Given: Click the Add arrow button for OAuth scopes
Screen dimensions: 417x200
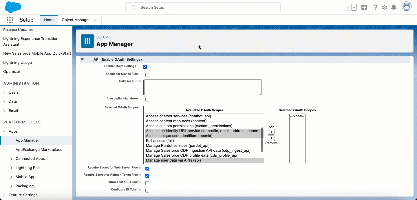Looking at the screenshot, I should pyautogui.click(x=271, y=132).
